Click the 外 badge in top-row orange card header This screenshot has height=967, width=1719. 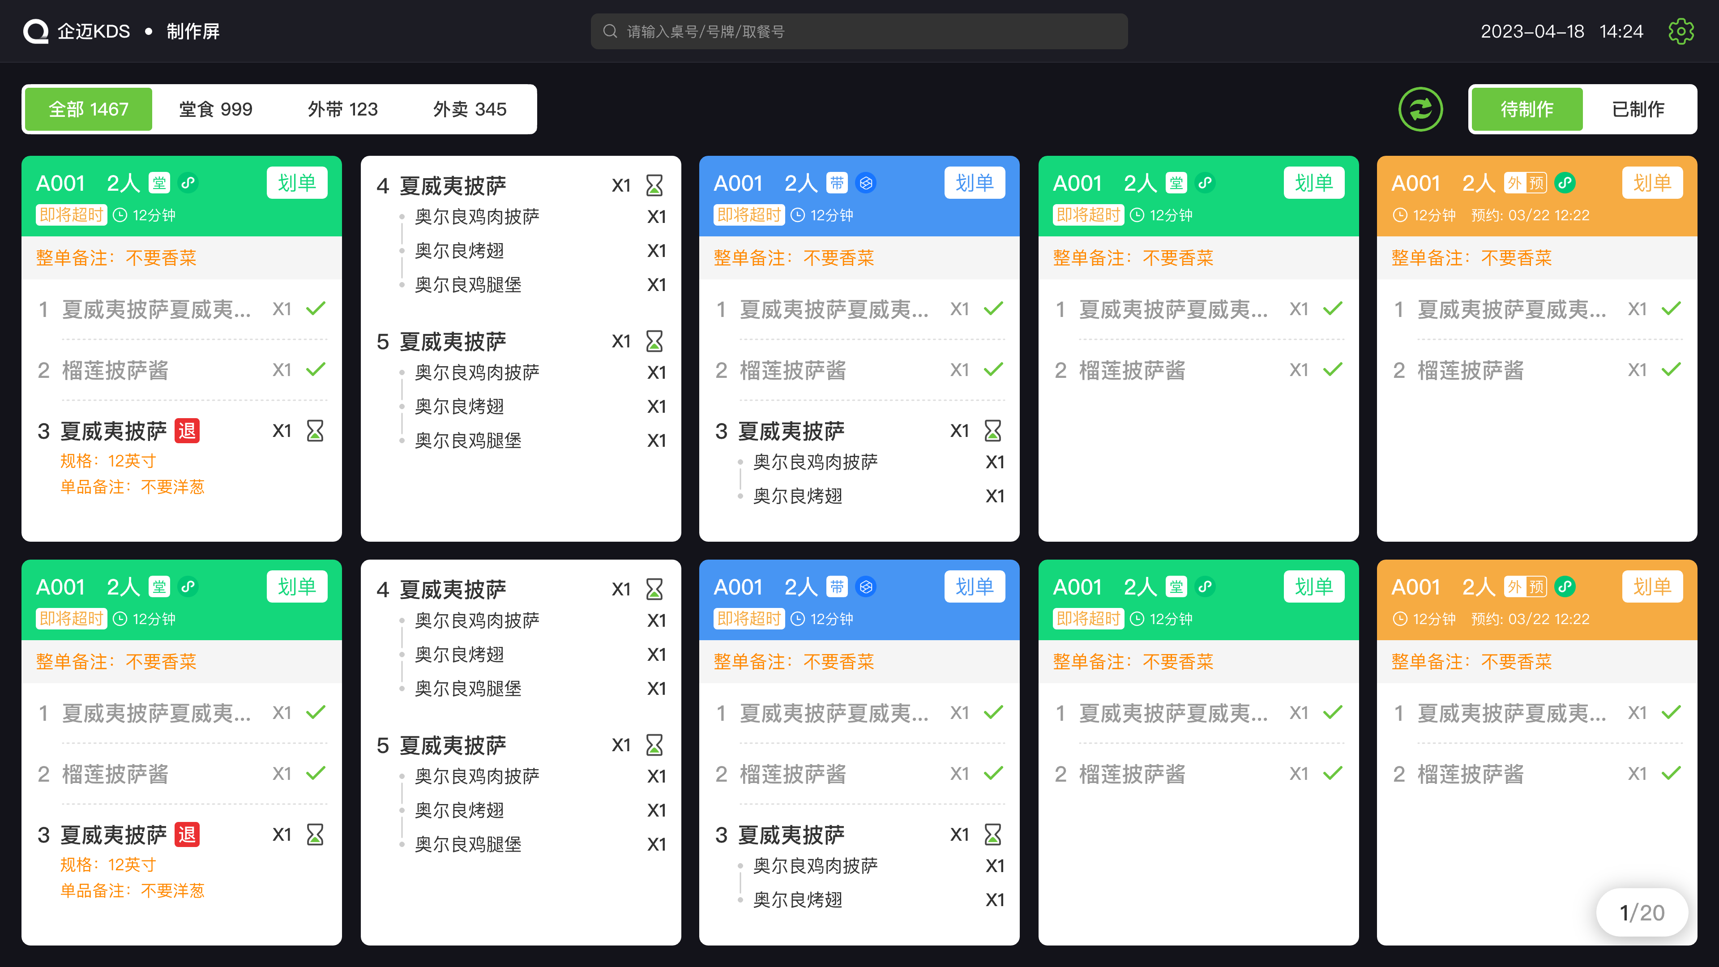[1514, 183]
